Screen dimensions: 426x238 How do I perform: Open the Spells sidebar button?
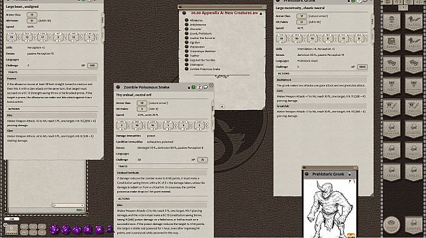pos(413,172)
